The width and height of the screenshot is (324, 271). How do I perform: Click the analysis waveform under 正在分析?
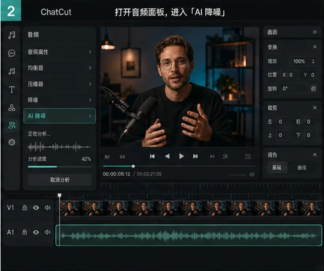click(59, 147)
